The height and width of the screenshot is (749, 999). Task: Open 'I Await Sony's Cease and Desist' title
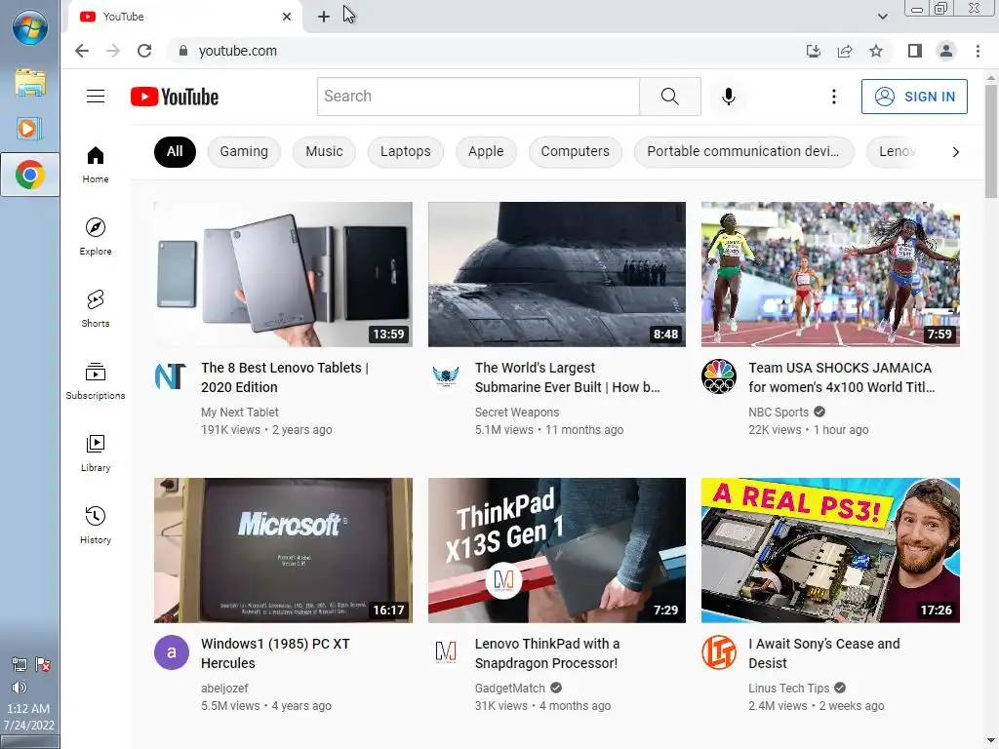[x=823, y=653]
